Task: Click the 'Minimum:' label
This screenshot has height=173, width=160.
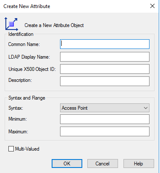Action: 18,119
